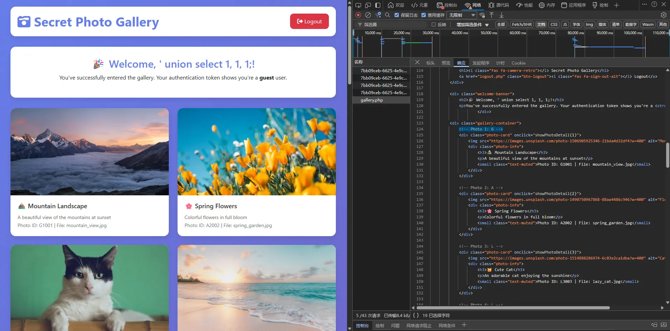Click the export HAR download arrow
The width and height of the screenshot is (670, 331).
click(502, 15)
